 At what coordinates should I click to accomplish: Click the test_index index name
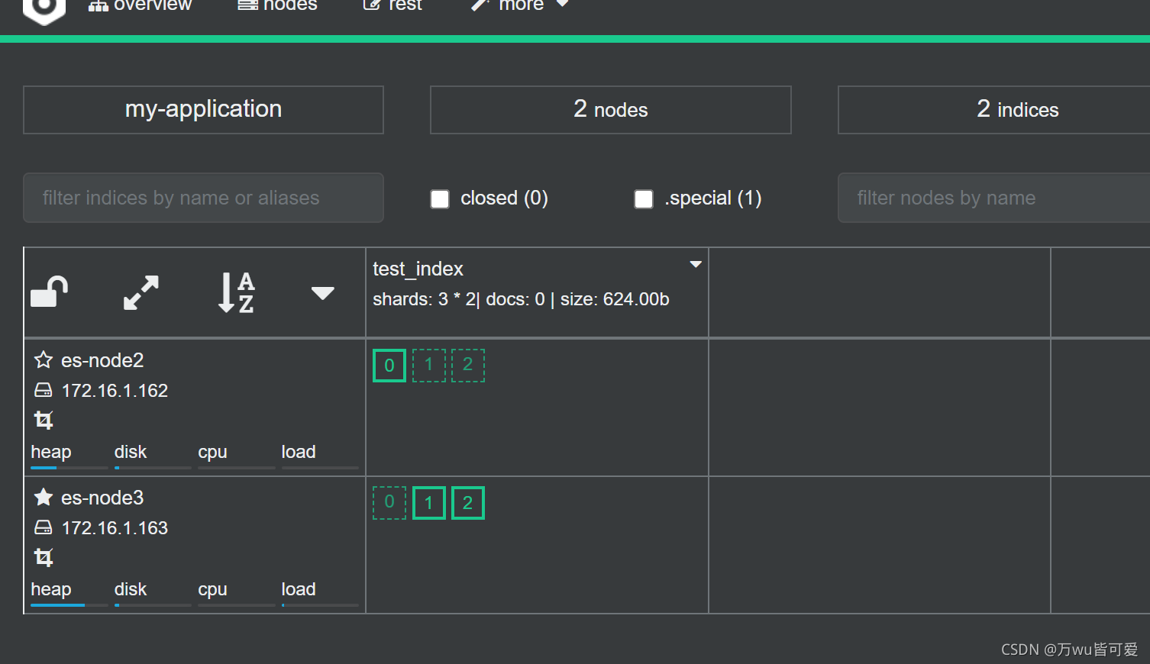pyautogui.click(x=418, y=269)
